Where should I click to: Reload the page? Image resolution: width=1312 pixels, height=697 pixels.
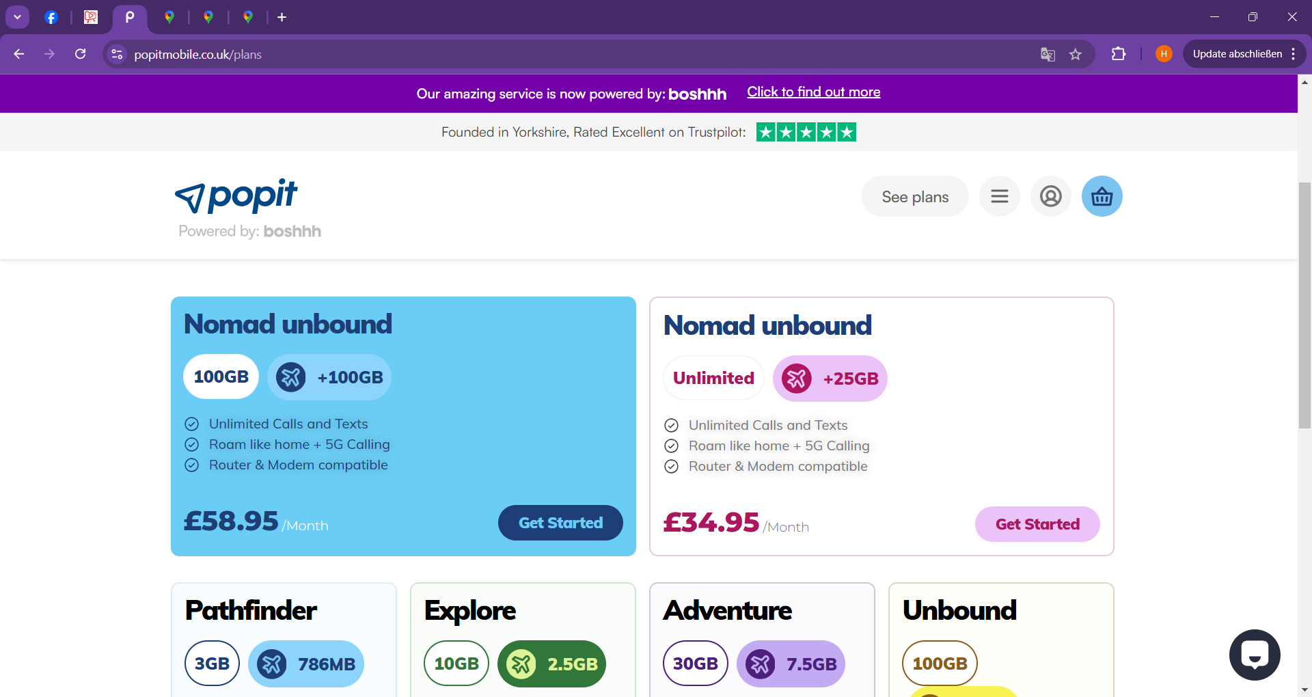(80, 54)
